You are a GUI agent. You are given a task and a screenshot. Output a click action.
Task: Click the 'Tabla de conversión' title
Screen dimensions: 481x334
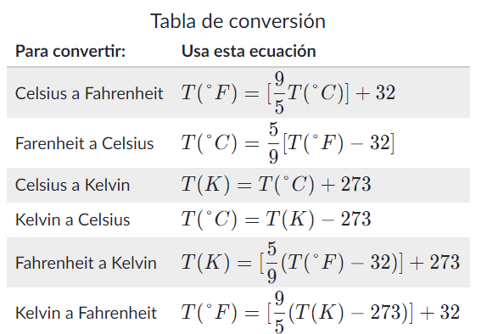[238, 21]
